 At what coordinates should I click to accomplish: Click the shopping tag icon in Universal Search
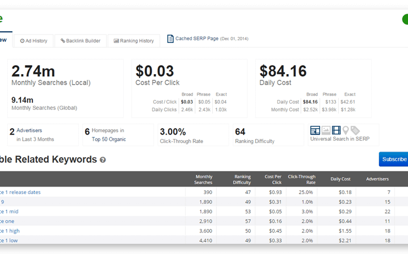(355, 130)
